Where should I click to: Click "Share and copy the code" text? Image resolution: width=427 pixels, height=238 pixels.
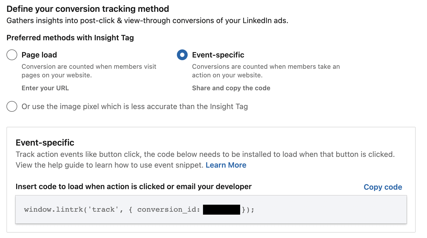coord(231,88)
